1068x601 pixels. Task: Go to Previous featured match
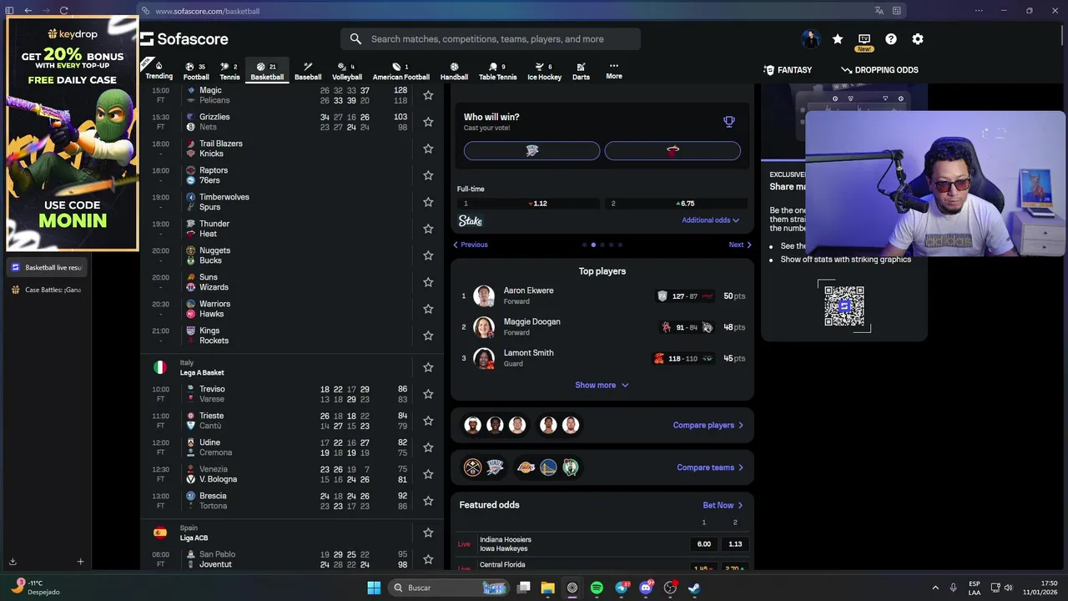[x=471, y=245]
